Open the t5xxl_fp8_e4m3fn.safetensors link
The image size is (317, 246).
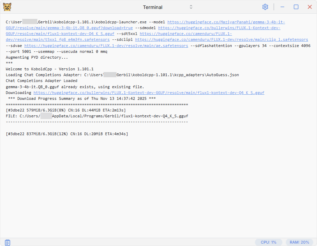click(58, 40)
